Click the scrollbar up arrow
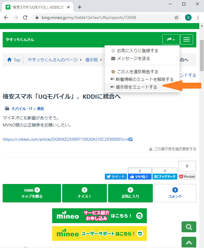The width and height of the screenshot is (204, 248). coord(202,26)
